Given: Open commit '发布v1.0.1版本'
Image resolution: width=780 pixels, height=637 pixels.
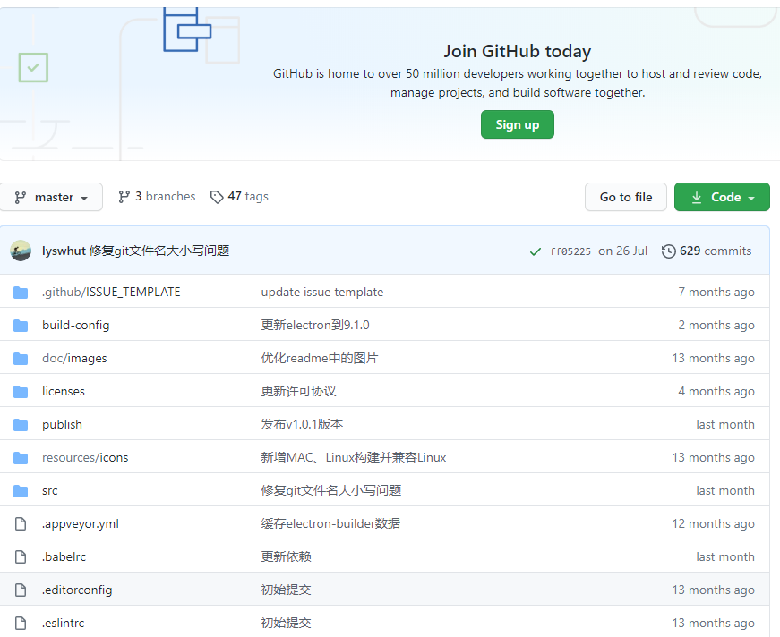Looking at the screenshot, I should pos(303,424).
